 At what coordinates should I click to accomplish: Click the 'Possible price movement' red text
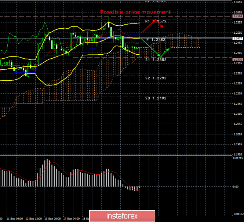pyautogui.click(x=135, y=12)
